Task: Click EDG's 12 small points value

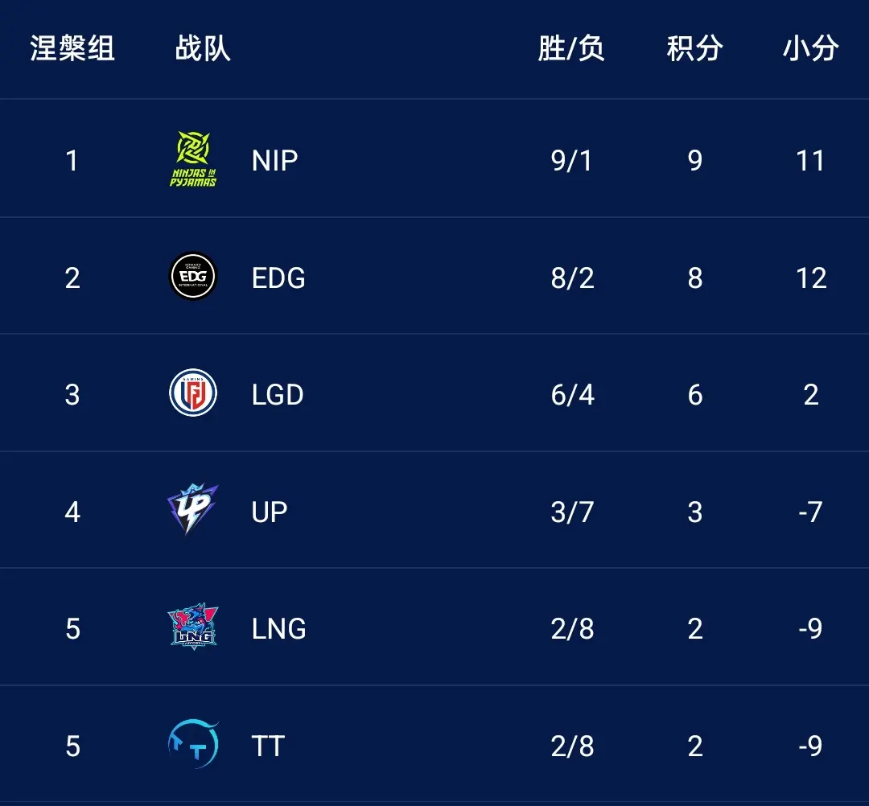Action: pos(811,278)
